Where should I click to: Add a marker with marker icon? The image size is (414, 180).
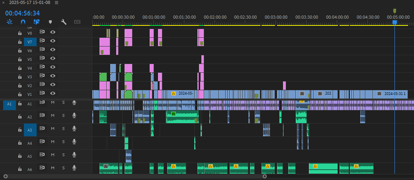(50, 22)
